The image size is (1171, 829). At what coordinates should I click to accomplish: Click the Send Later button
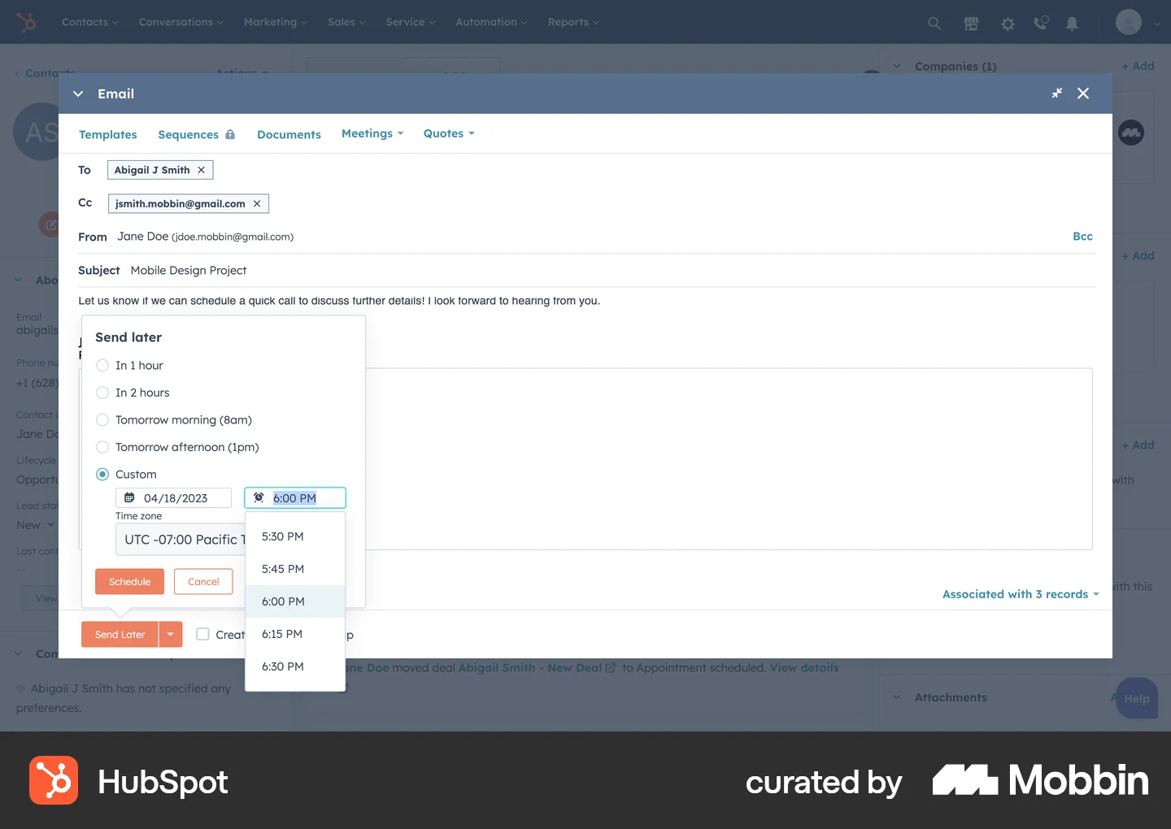click(x=120, y=635)
